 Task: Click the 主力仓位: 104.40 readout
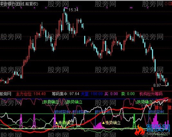tap(31, 94)
